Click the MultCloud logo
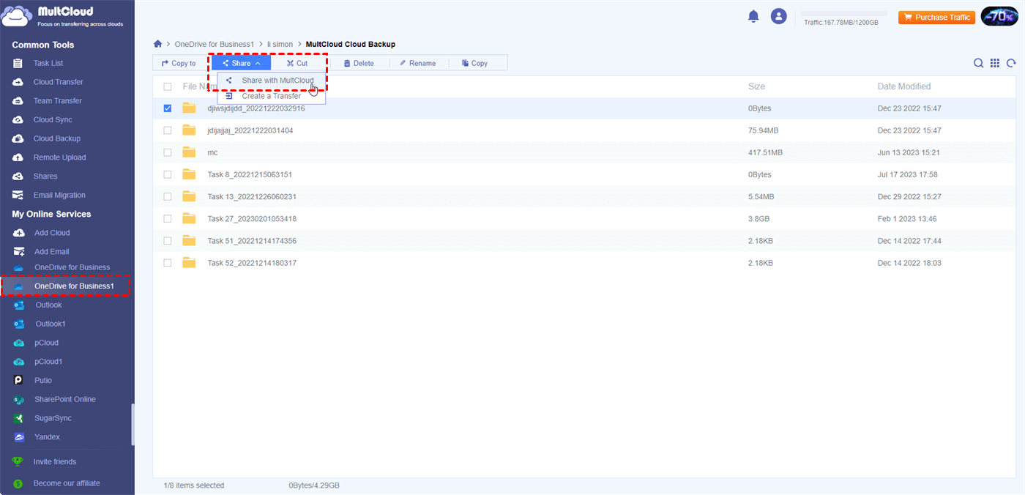This screenshot has height=495, width=1025. pos(64,16)
